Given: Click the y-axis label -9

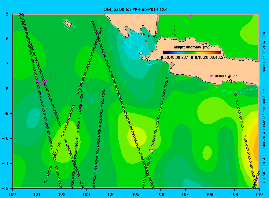Looking at the screenshot, I should point(6,114).
